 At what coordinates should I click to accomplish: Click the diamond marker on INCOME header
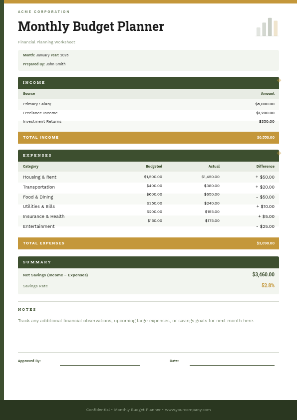[x=279, y=80]
